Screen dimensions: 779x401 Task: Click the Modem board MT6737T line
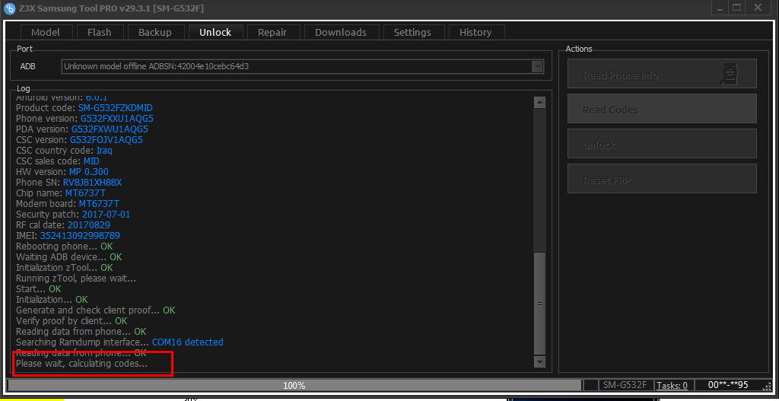coord(68,204)
